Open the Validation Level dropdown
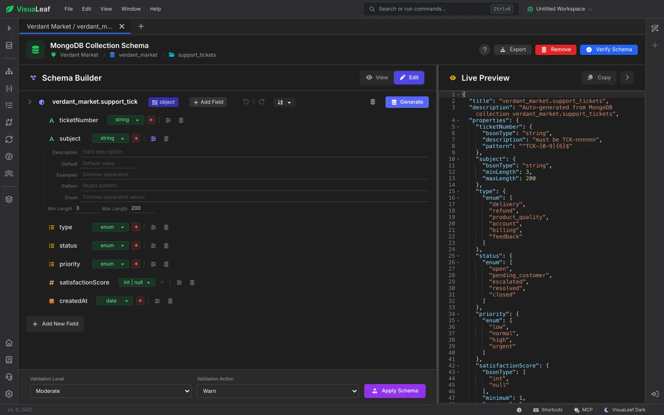This screenshot has width=664, height=415. (x=111, y=391)
